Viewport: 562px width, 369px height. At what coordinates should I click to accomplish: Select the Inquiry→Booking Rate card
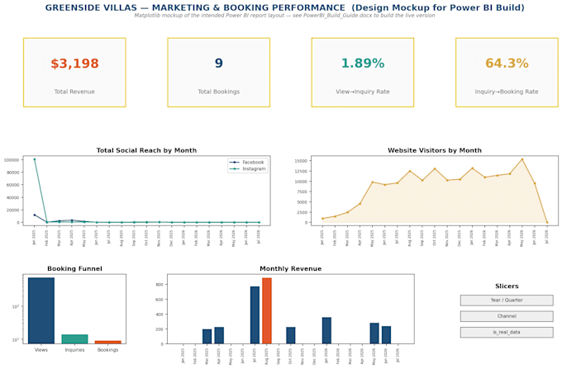[507, 73]
